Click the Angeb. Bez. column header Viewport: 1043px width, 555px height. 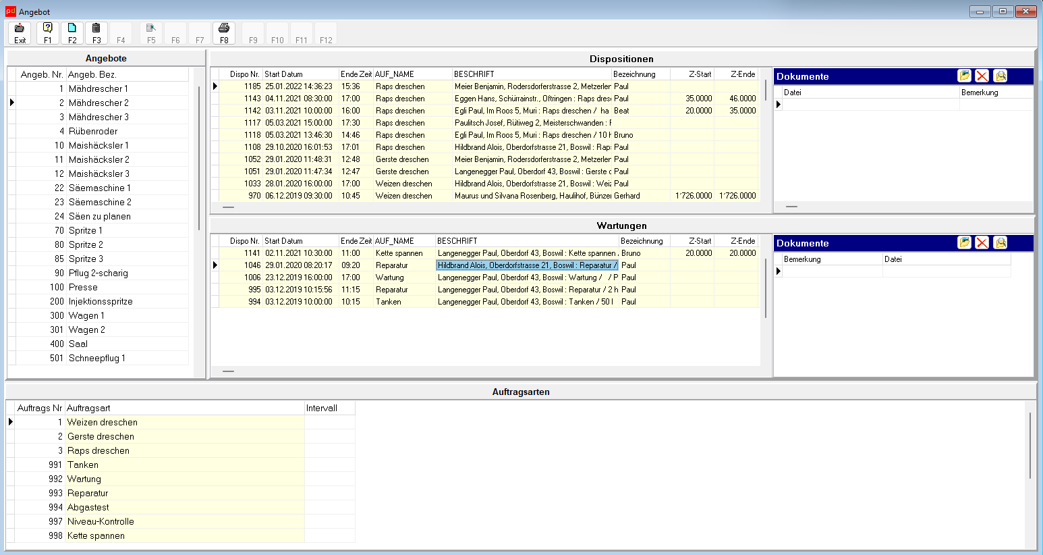128,74
